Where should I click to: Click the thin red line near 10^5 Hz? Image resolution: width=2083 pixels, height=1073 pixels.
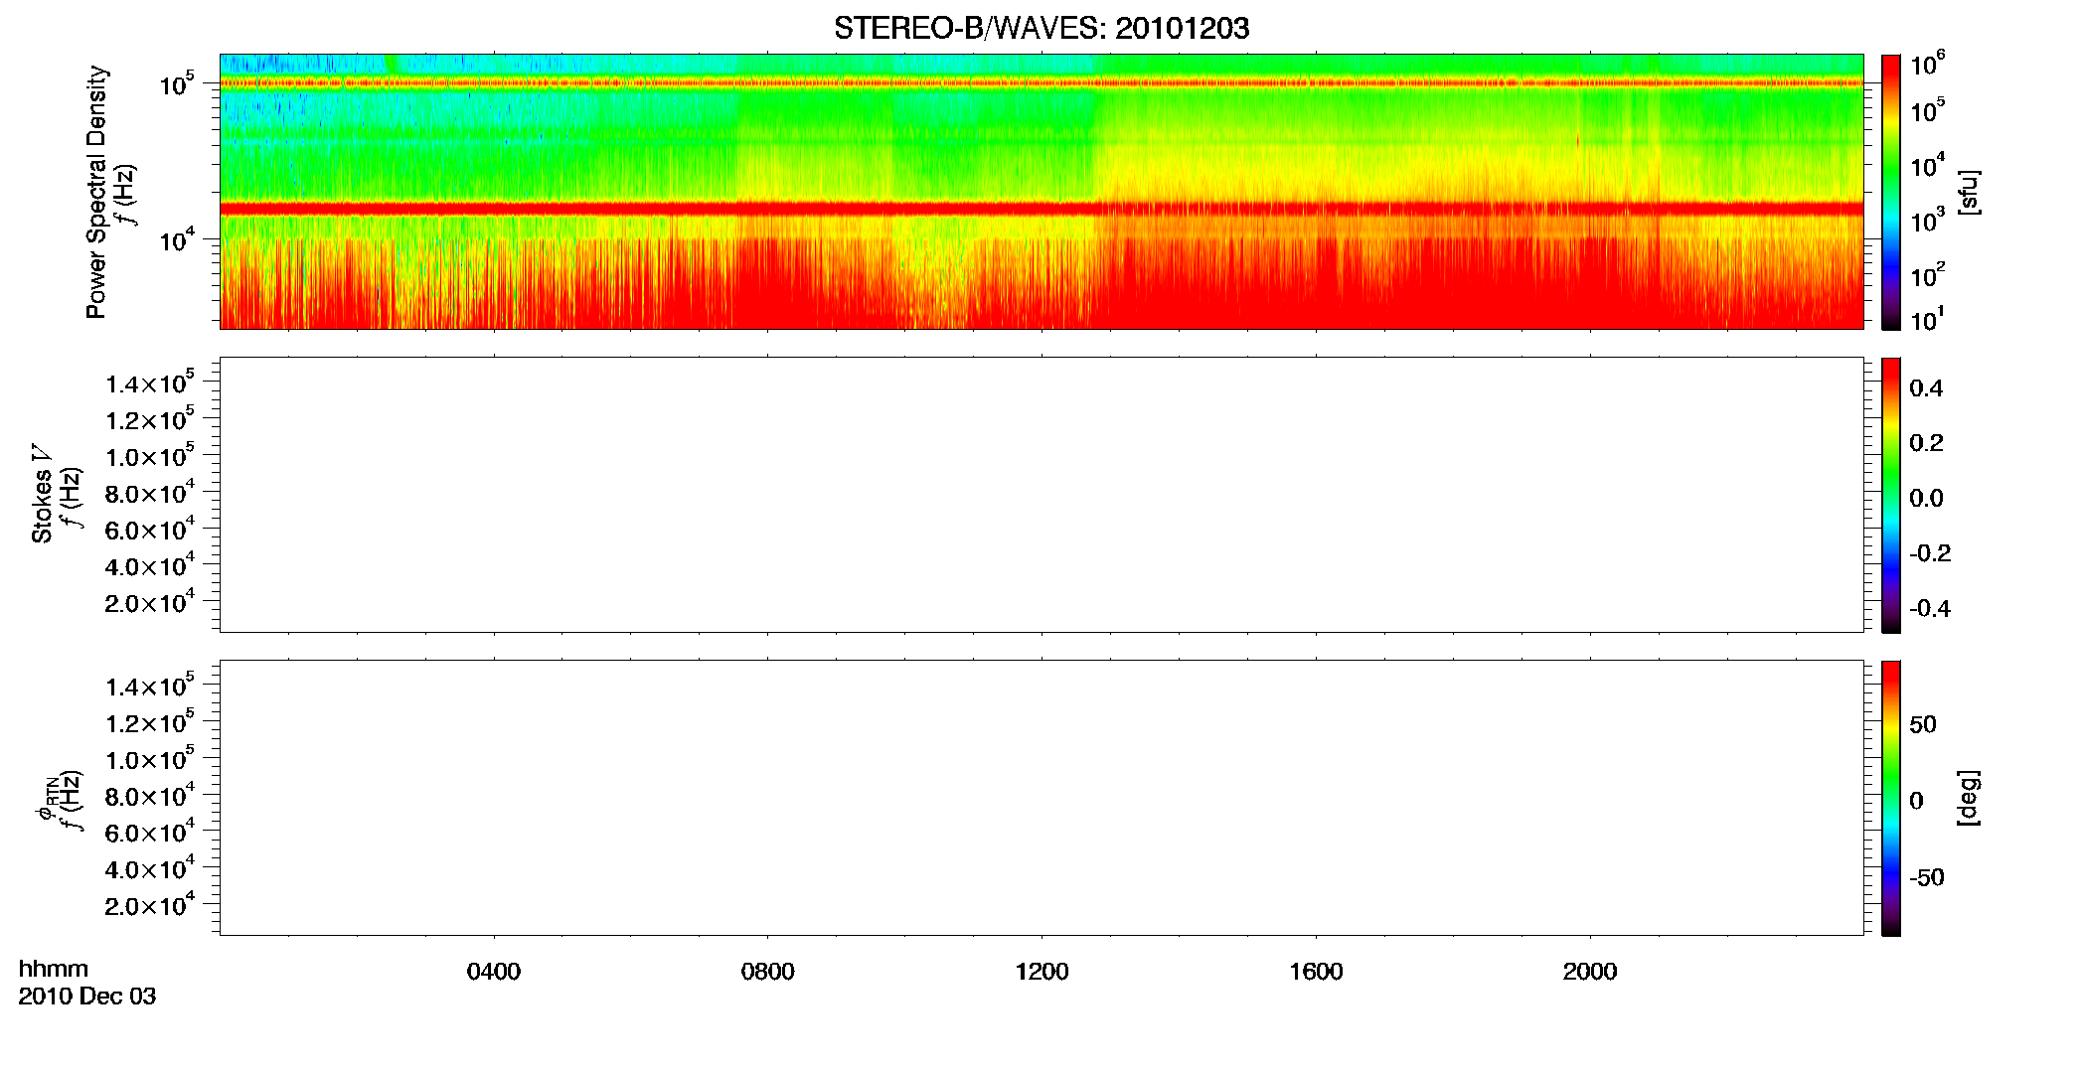pyautogui.click(x=1041, y=83)
